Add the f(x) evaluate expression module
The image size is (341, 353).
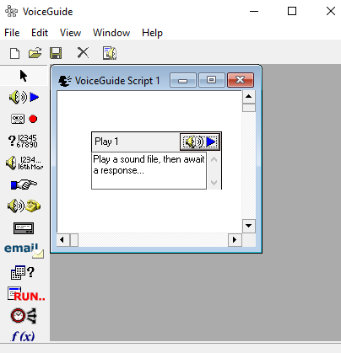(23, 336)
